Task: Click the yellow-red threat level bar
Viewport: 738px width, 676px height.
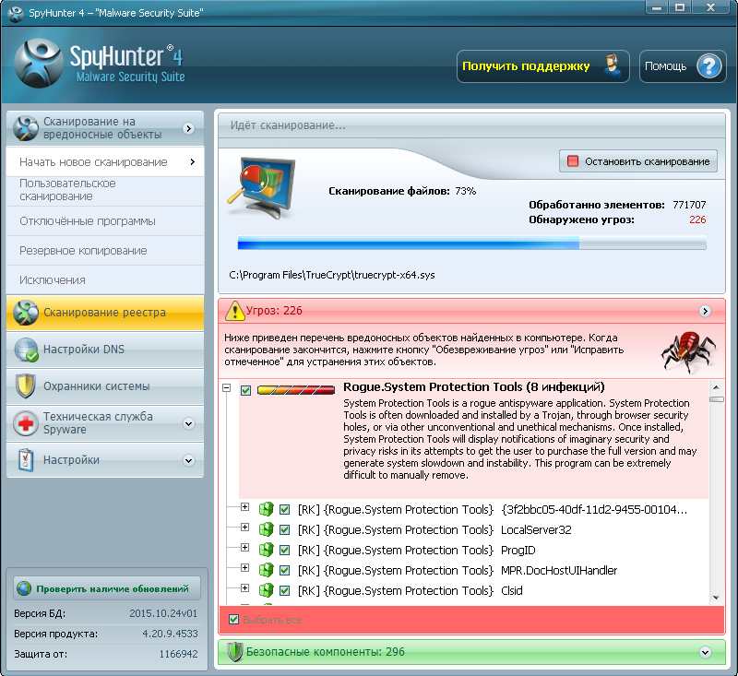Action: [296, 390]
